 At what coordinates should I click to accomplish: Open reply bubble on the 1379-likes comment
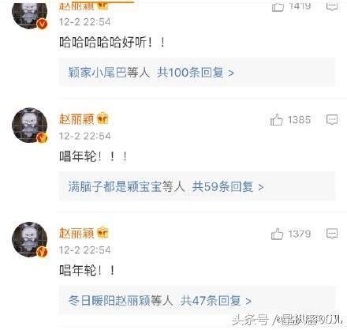[x=332, y=234]
